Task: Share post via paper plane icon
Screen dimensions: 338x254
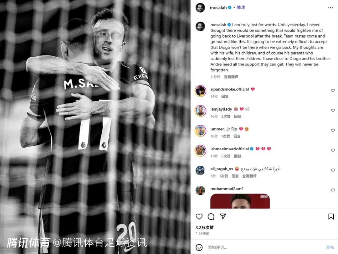Action: [x=223, y=216]
